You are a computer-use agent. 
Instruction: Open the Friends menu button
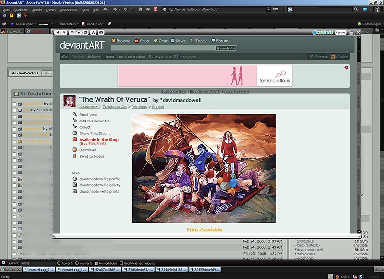pyautogui.click(x=319, y=57)
